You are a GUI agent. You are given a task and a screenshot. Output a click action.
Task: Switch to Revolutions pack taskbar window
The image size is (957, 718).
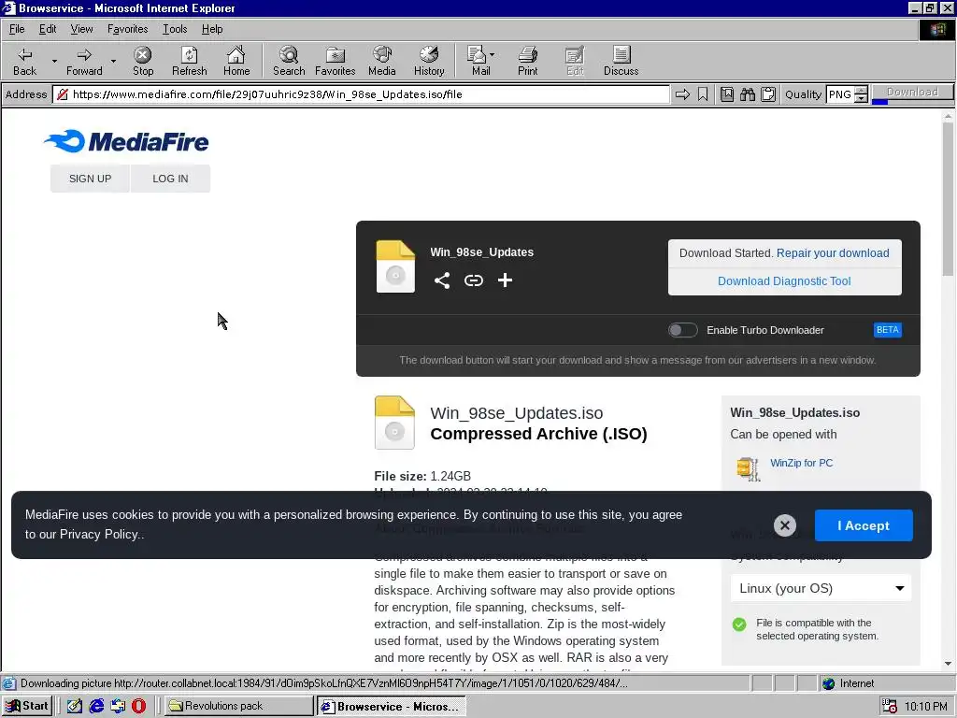(238, 706)
